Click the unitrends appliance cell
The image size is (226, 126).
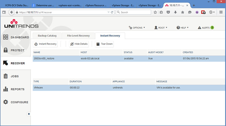[118, 88]
